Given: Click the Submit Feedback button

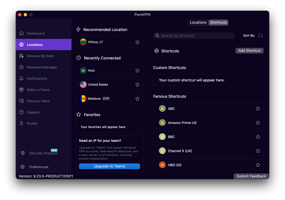Looking at the screenshot, I should pos(251,176).
